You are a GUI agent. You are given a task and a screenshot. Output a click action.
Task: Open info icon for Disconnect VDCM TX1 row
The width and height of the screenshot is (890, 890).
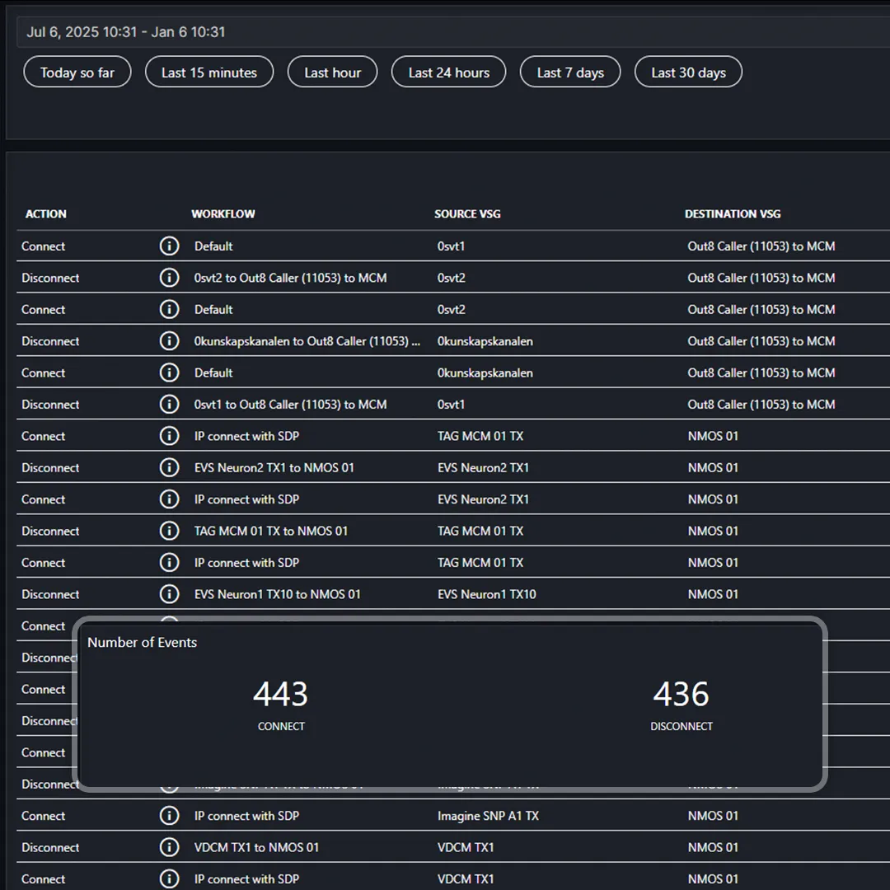click(x=169, y=847)
